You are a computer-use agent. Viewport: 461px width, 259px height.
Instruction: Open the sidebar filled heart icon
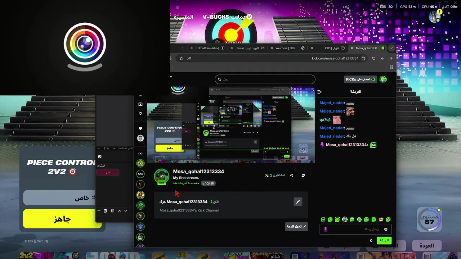coord(140,128)
